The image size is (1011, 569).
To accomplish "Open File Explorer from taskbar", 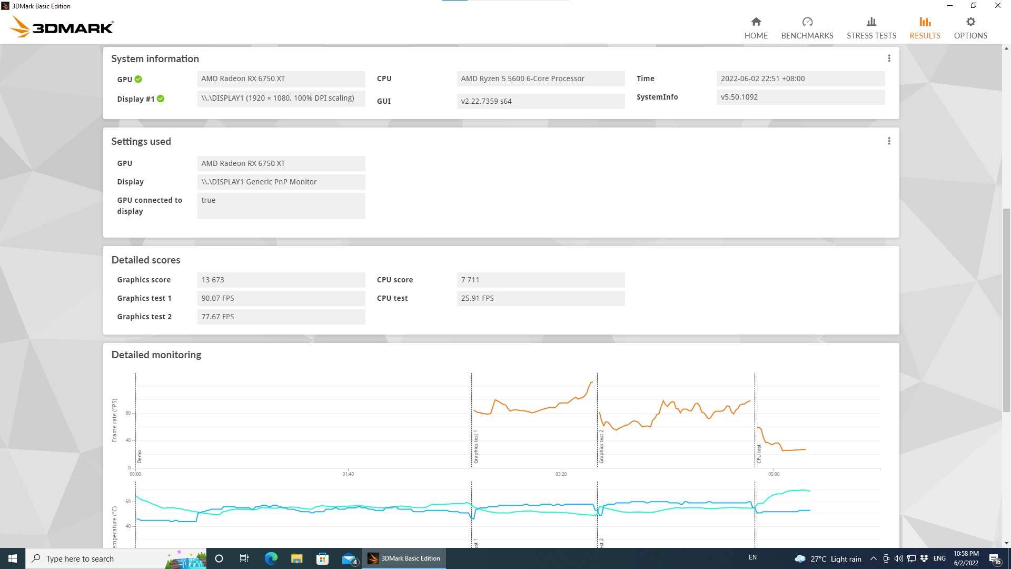I will pos(296,558).
